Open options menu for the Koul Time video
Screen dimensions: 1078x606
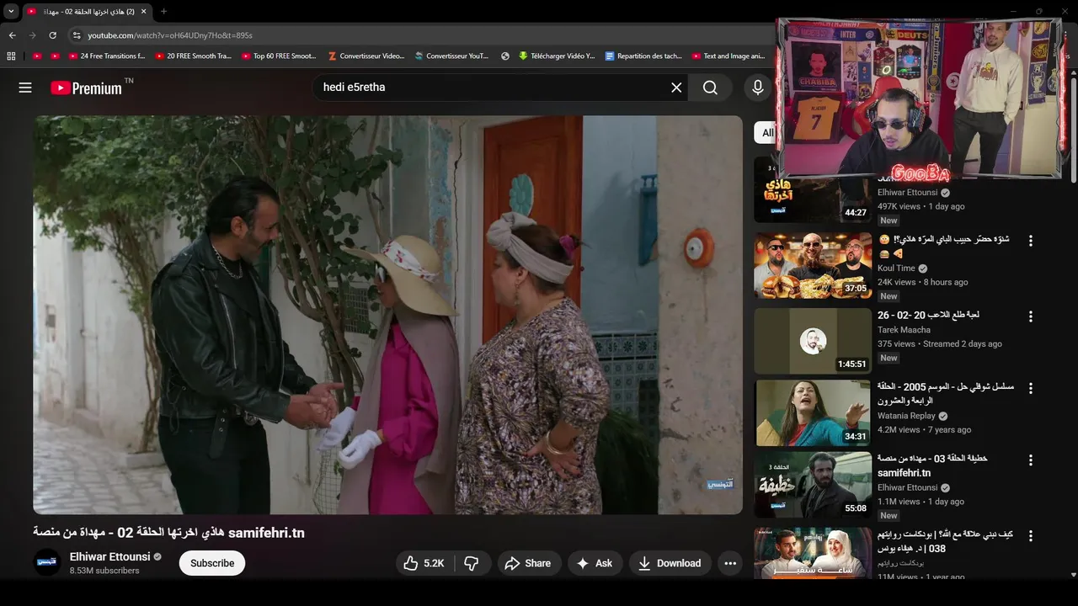coord(1030,241)
